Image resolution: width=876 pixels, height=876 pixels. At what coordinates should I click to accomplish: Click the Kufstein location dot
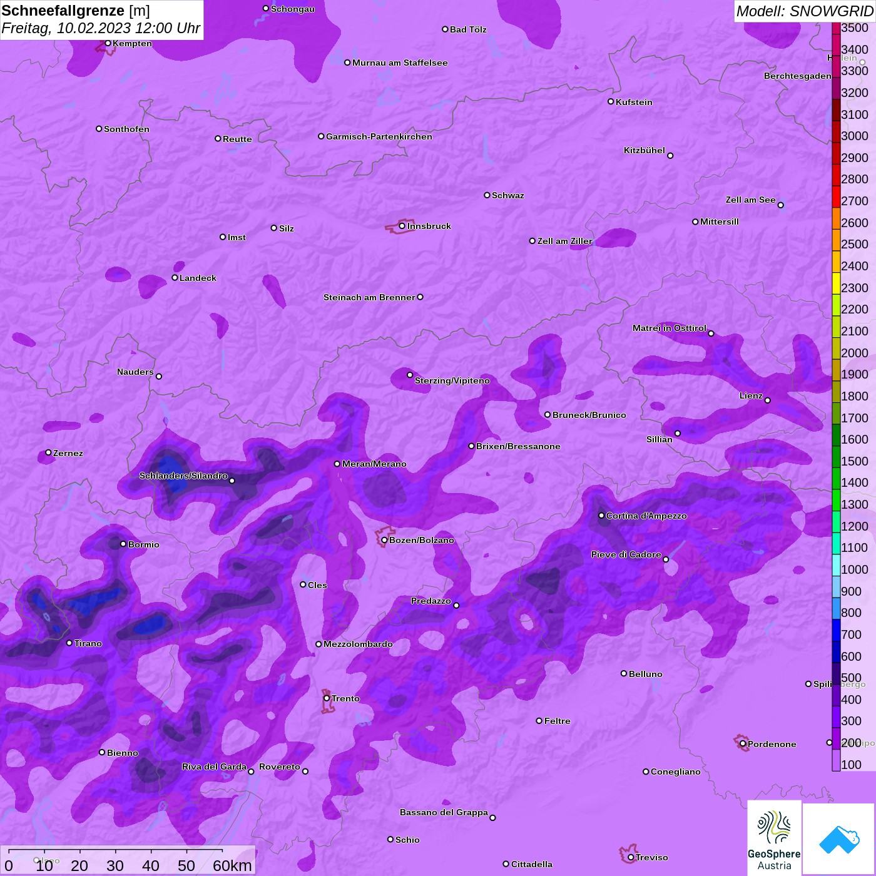(x=611, y=101)
